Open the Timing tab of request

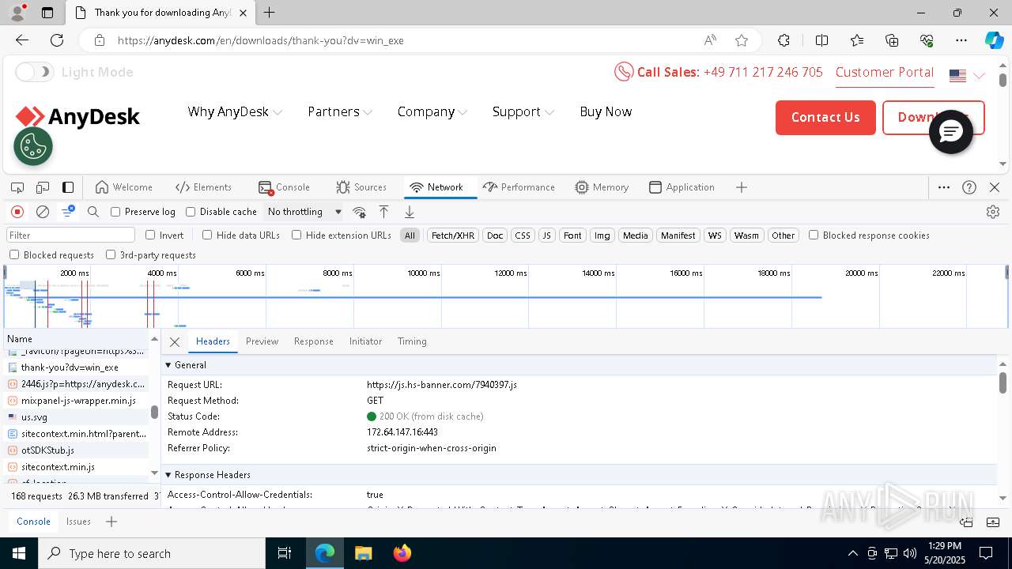[x=412, y=341]
